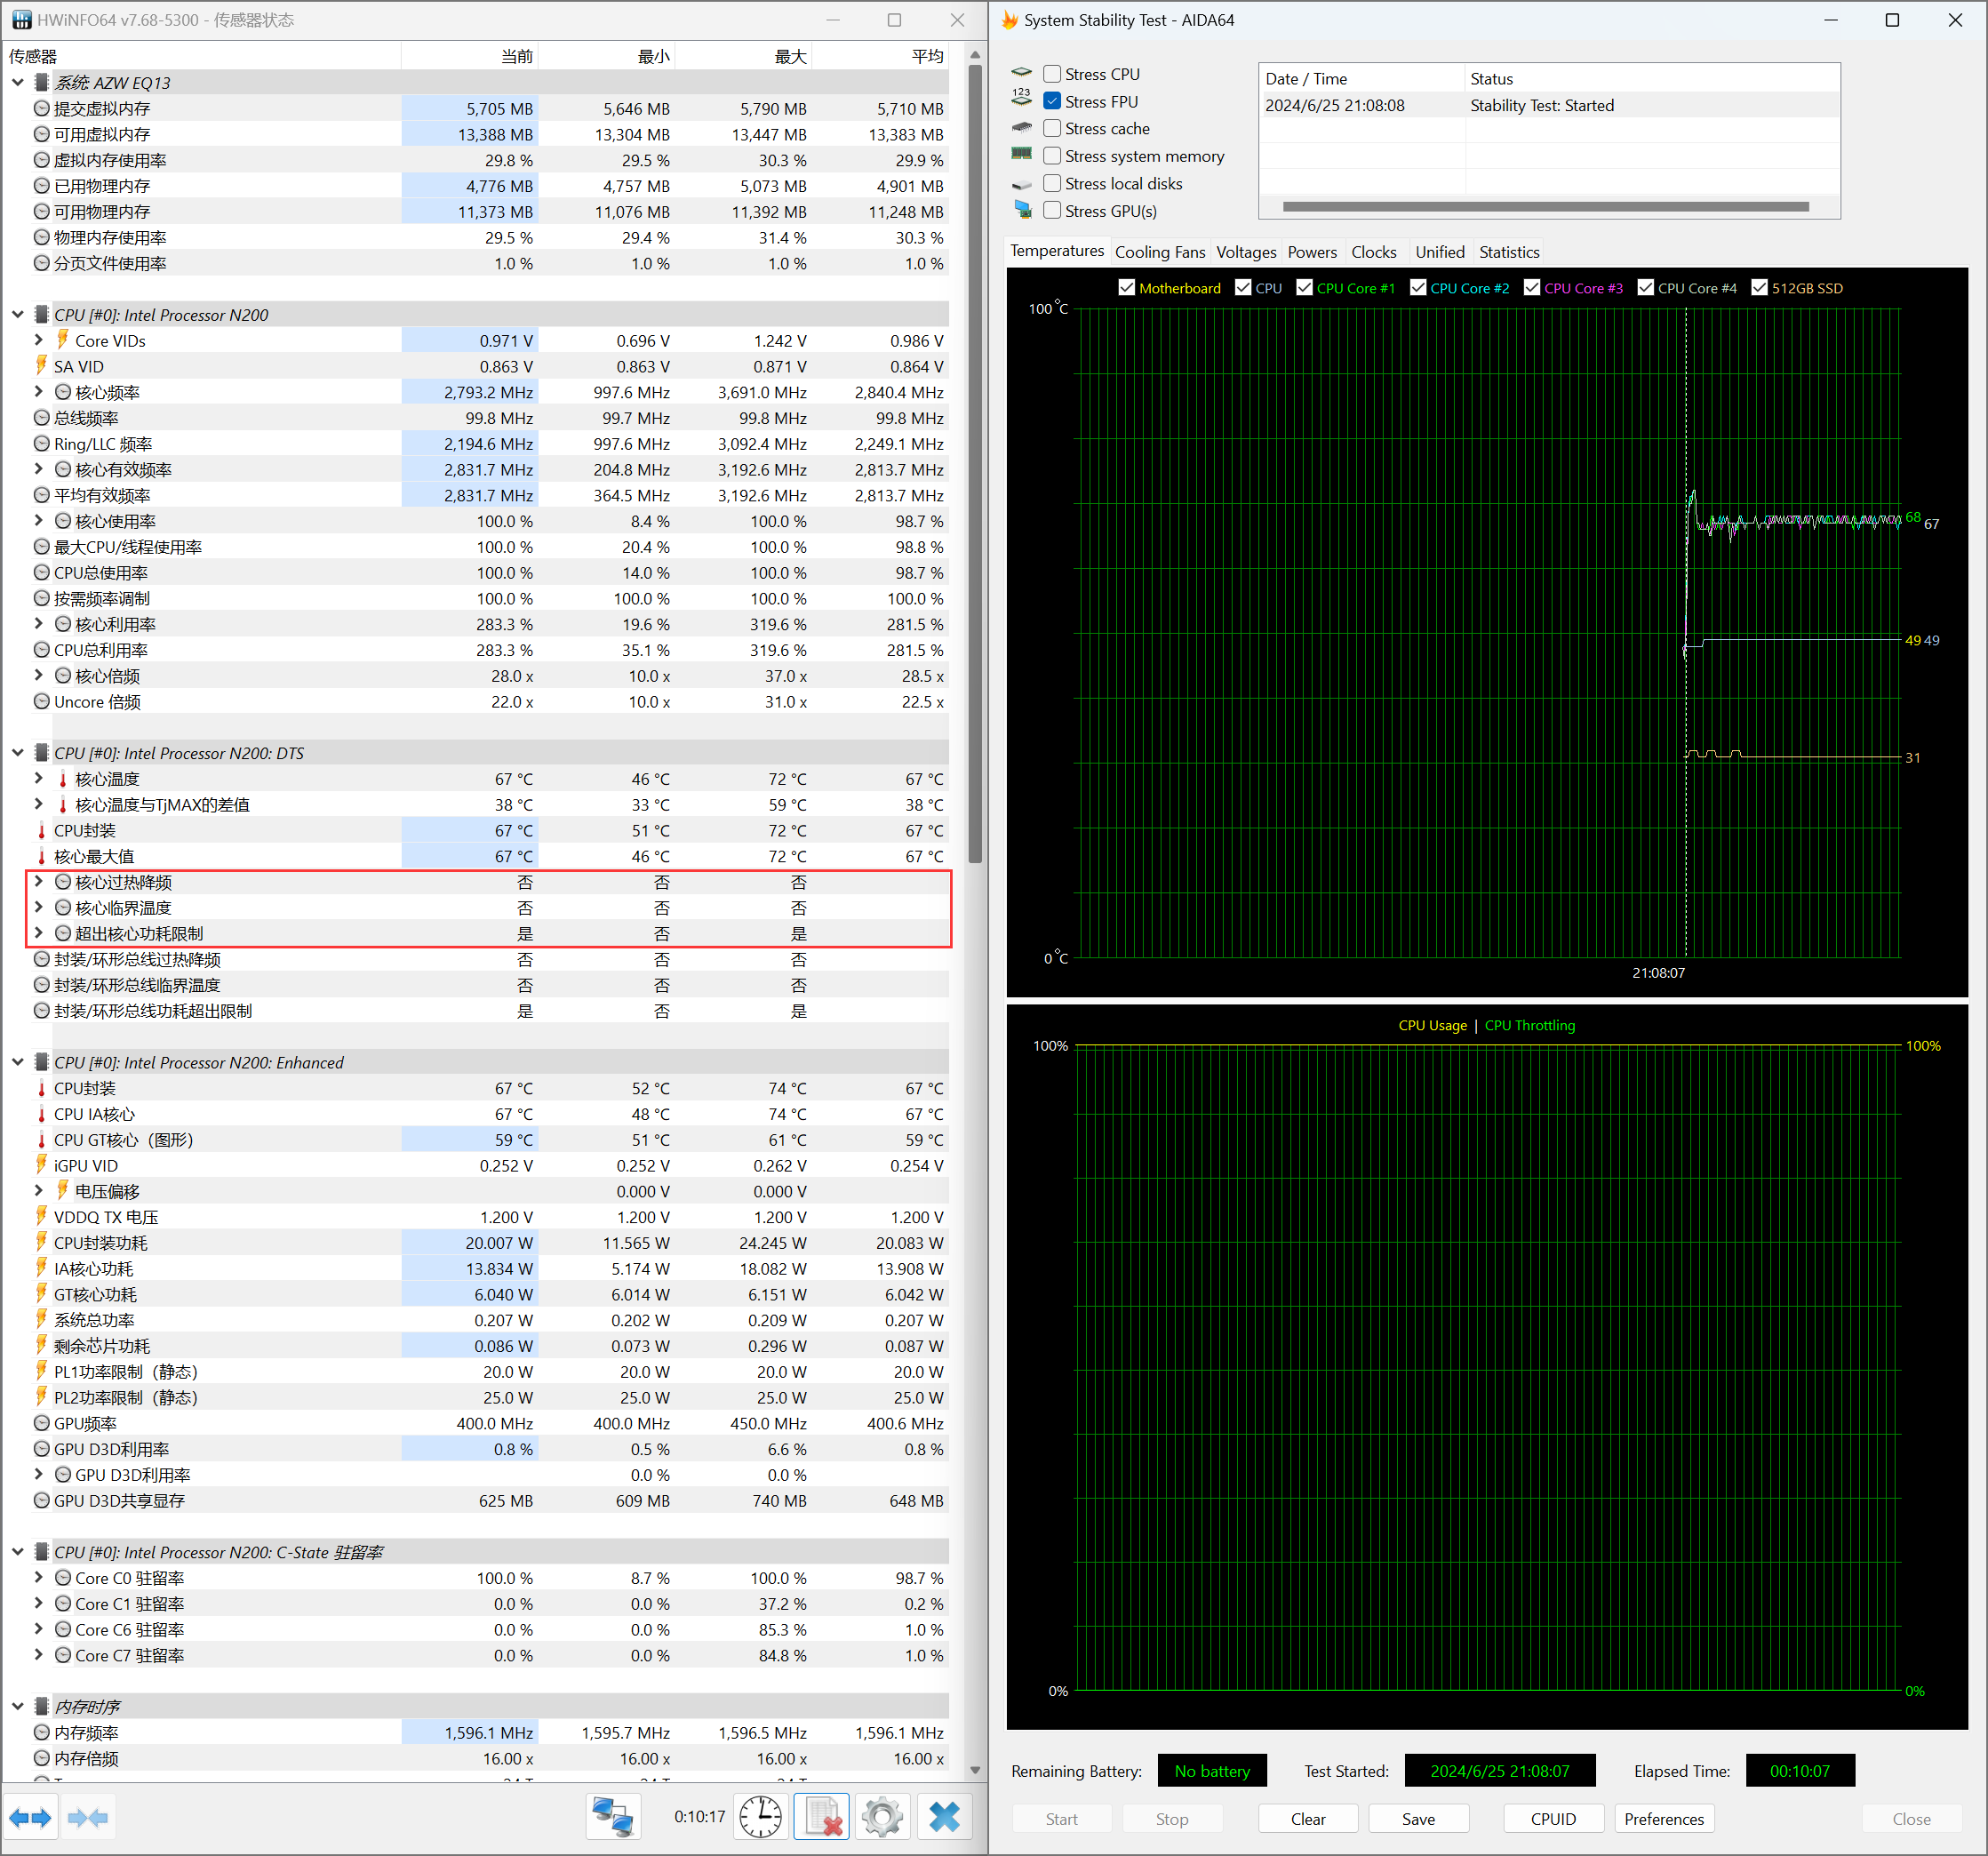Viewport: 1988px width, 1856px height.
Task: Enable the Stress CPU checkbox
Action: (1052, 74)
